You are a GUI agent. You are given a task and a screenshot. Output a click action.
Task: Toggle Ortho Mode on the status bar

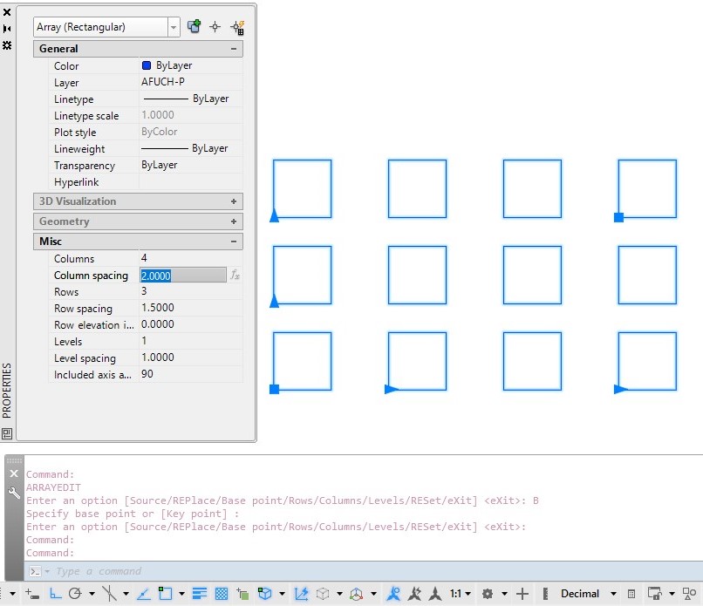(x=54, y=593)
